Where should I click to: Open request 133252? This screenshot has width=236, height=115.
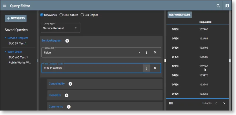coord(175,94)
